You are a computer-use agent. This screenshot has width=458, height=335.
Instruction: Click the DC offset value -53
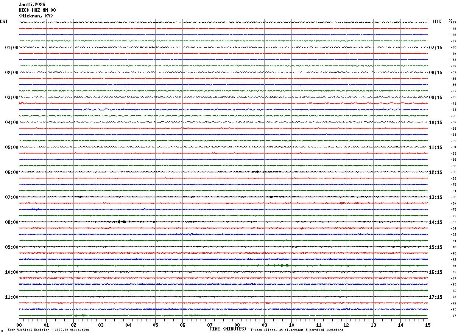pyautogui.click(x=453, y=60)
